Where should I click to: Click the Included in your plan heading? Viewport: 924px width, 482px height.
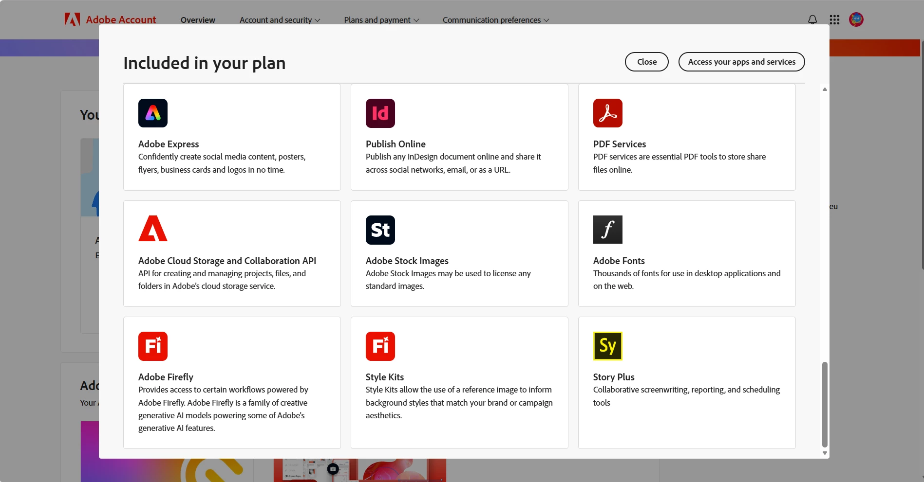pos(205,63)
